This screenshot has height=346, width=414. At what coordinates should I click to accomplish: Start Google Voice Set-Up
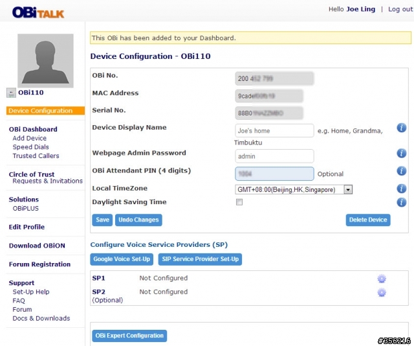coord(122,259)
